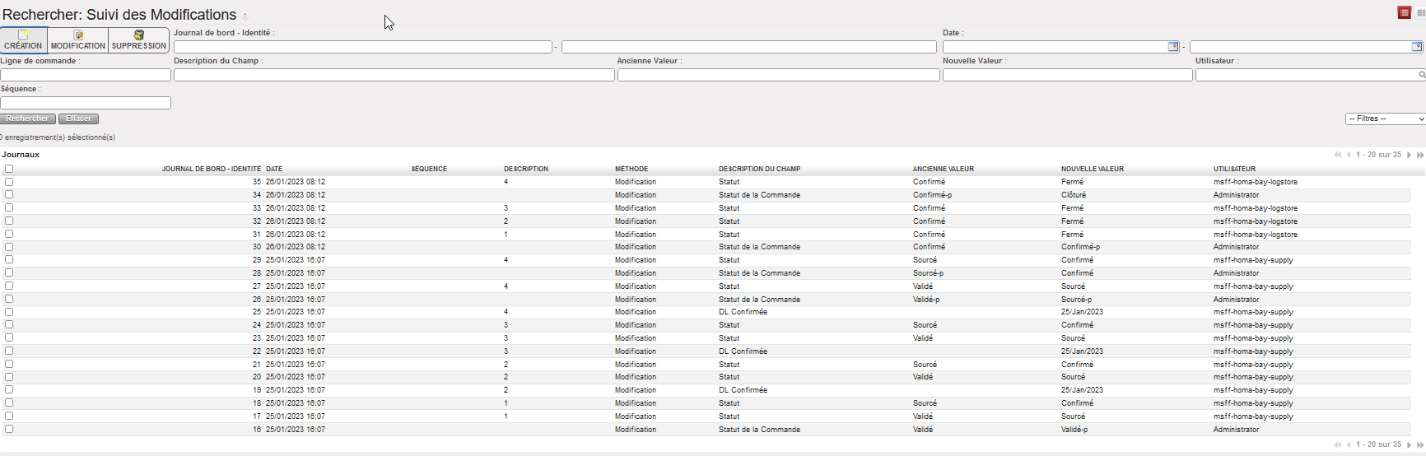Screen dimensions: 1426x456
Task: Open the Filtres dropdown
Action: pos(1385,119)
